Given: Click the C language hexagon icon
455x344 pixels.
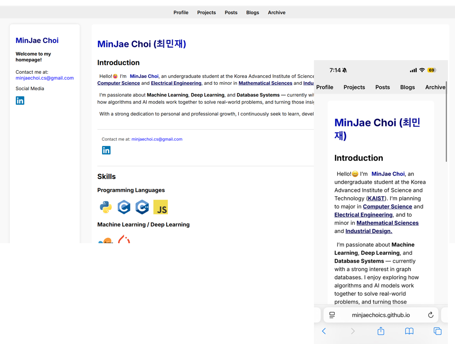Looking at the screenshot, I should click(x=124, y=207).
